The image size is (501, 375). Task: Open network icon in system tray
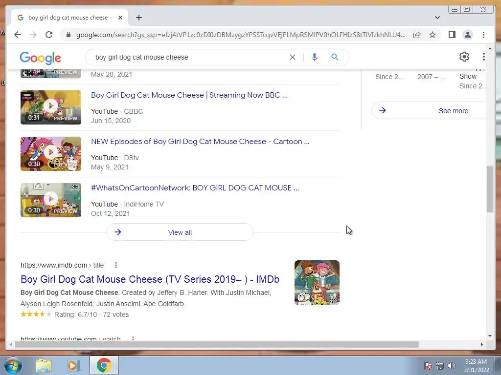(440, 365)
